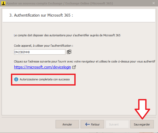Screen dimensions: 158x133
Task: Click the title bar text 'Ajouter un nouveau compte Exchange'
Action: 34,3
